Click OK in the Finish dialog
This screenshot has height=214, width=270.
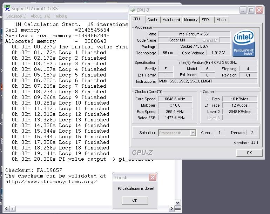click(x=135, y=200)
